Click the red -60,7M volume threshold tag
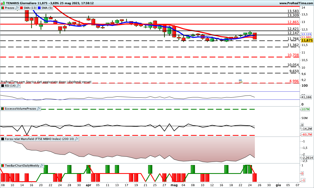This screenshot has height=188, width=314. (x=306, y=134)
